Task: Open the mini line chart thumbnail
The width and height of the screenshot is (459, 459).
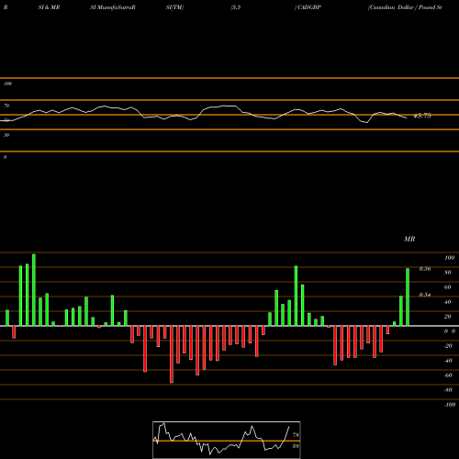Action: 227,440
